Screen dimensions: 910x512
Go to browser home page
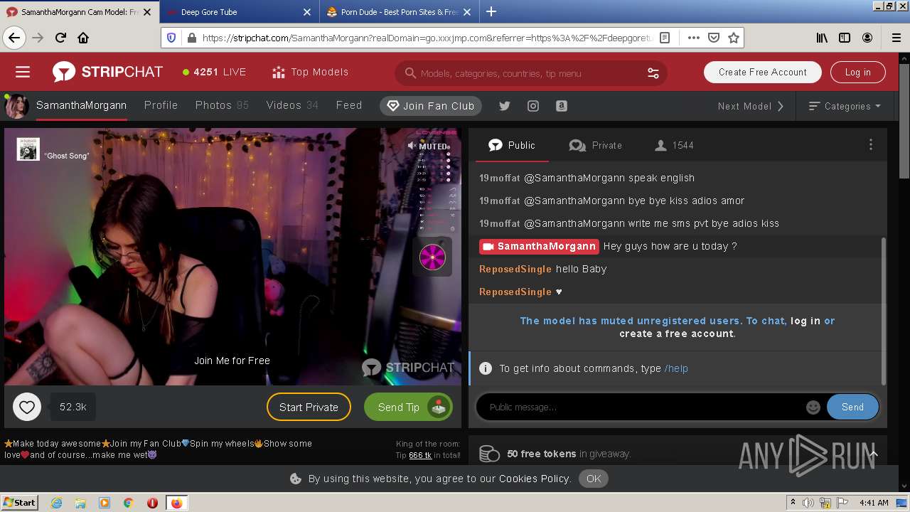(x=83, y=38)
